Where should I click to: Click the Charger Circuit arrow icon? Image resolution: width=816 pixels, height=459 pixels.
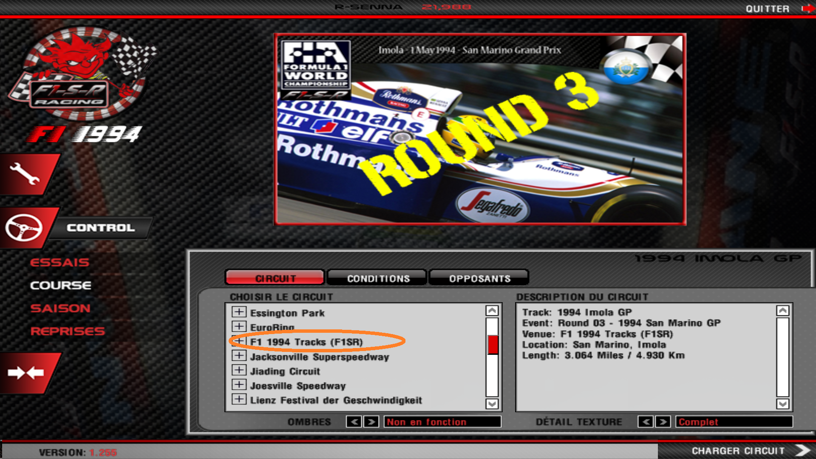tap(803, 450)
